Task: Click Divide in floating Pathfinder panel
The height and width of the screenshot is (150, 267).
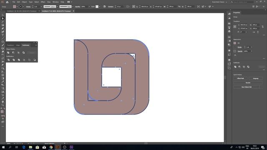Action: point(8,60)
